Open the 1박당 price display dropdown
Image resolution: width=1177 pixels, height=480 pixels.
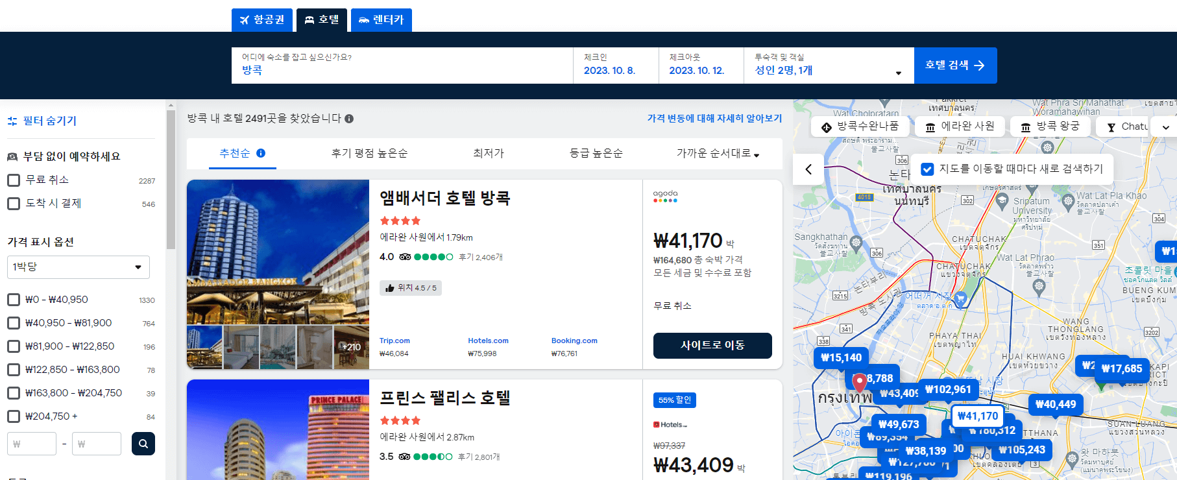79,267
